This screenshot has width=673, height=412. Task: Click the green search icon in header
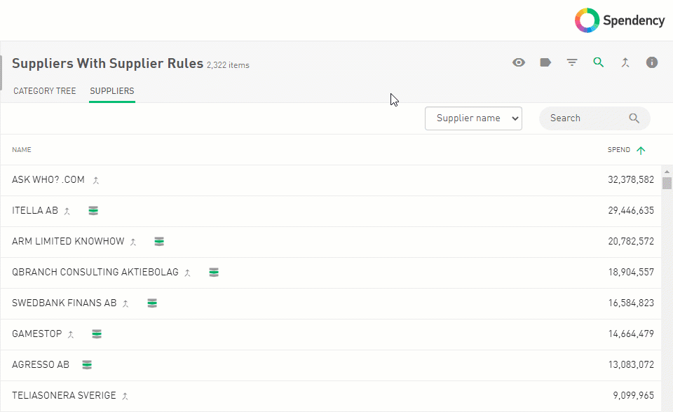[x=598, y=62]
